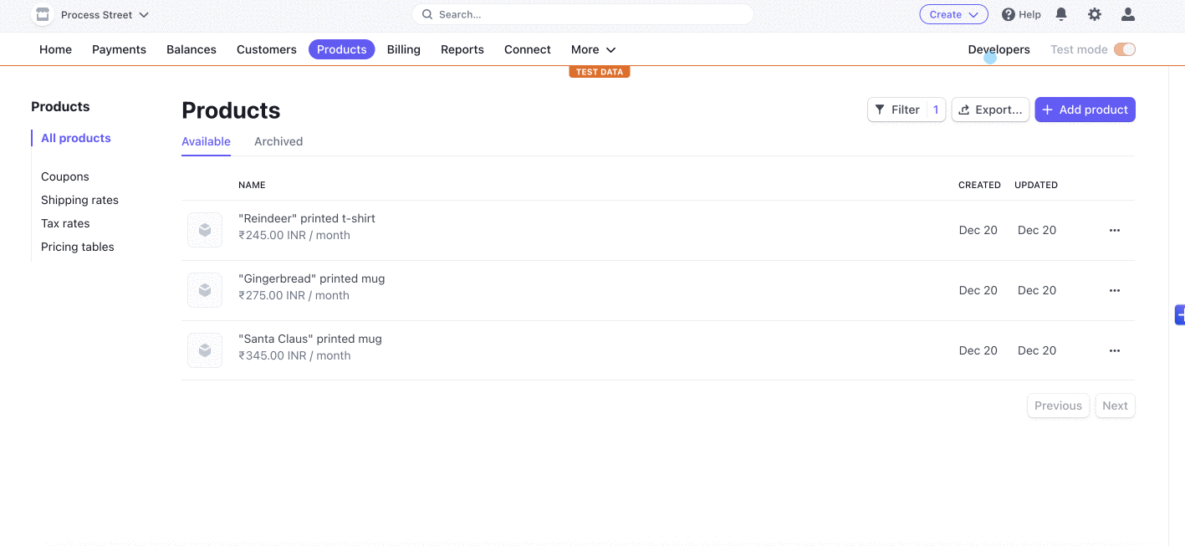Click the Add product button
The image size is (1185, 546).
coord(1085,109)
